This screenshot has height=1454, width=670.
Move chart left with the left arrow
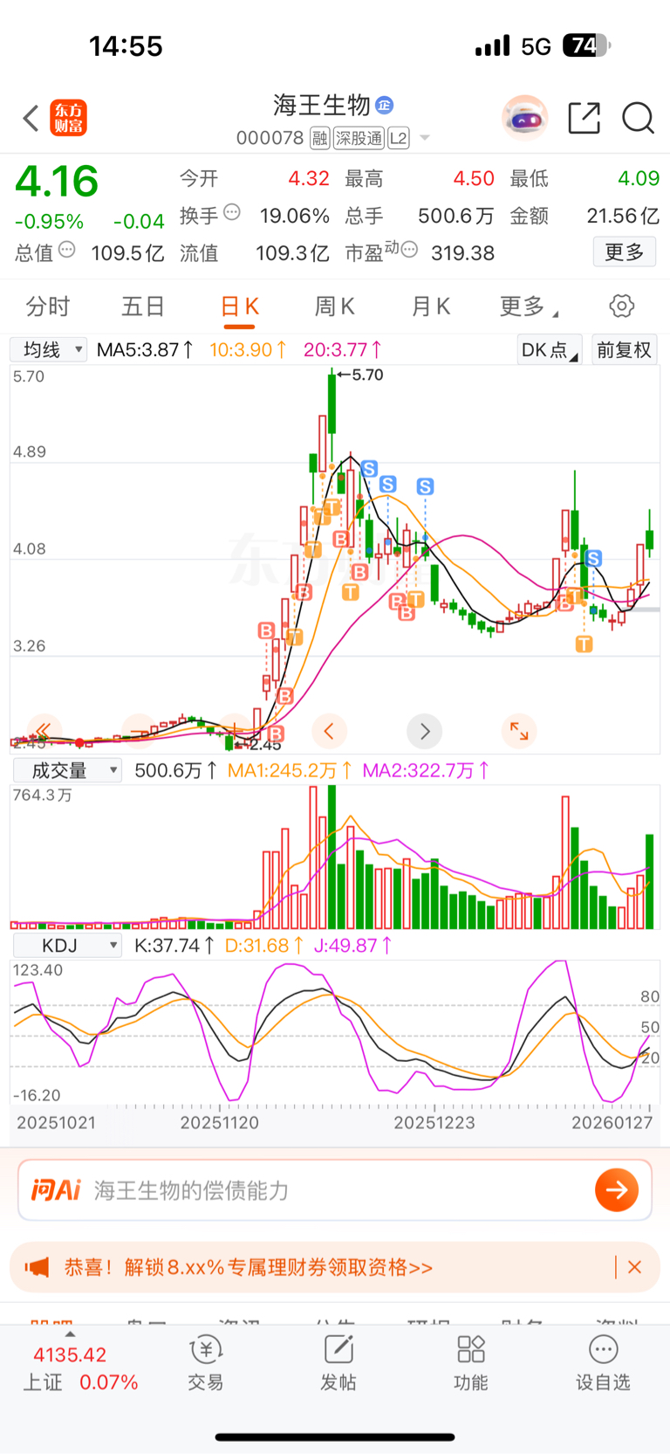329,731
